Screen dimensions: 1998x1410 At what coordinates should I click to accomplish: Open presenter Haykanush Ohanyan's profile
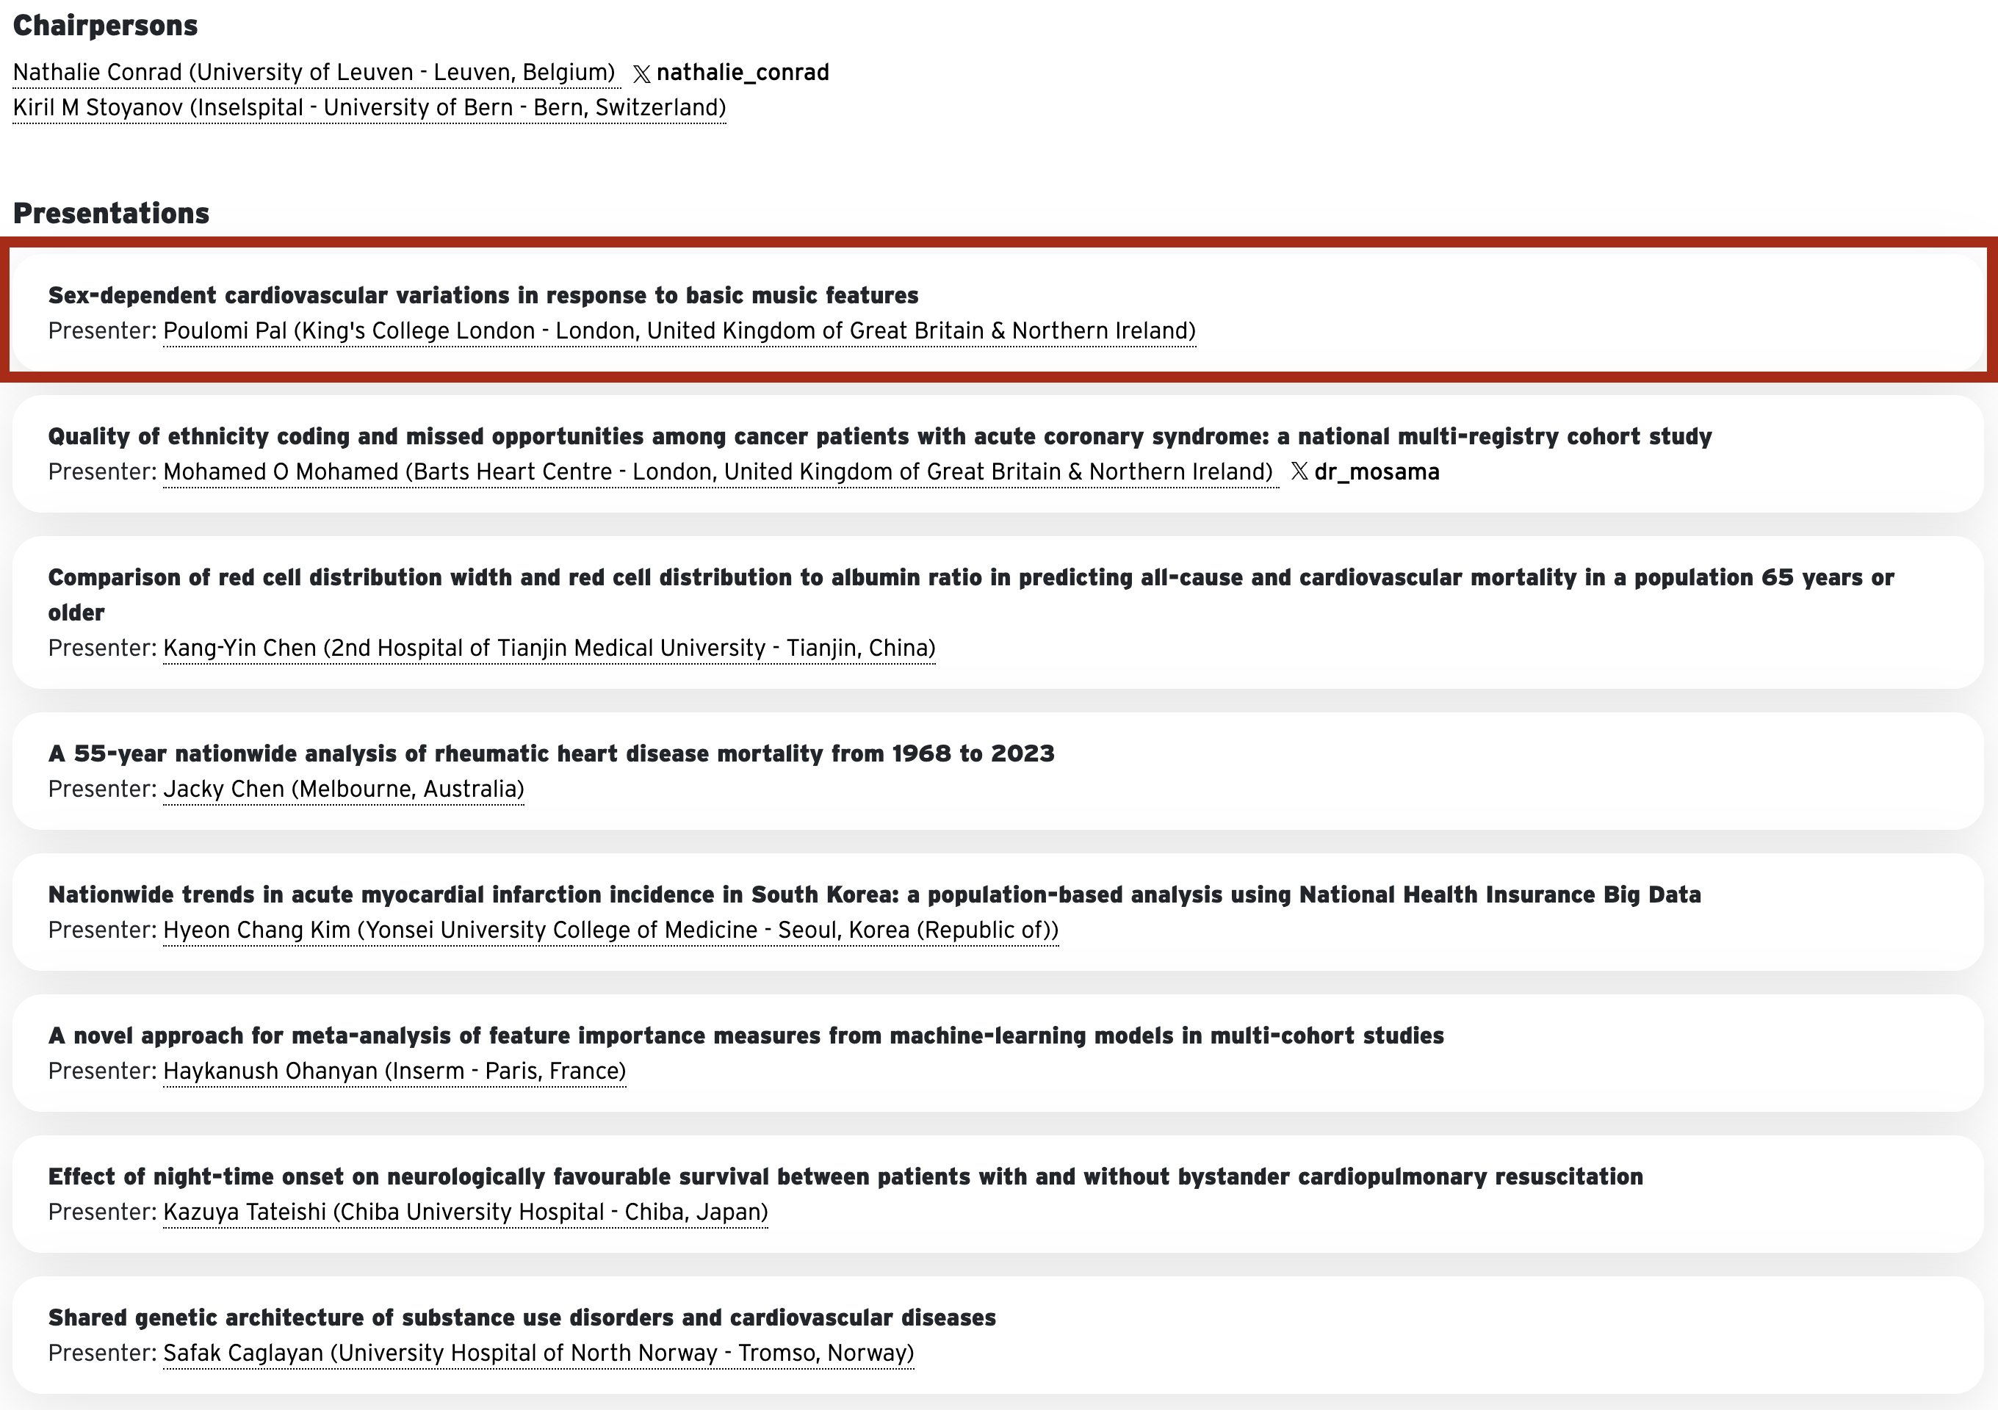394,1071
